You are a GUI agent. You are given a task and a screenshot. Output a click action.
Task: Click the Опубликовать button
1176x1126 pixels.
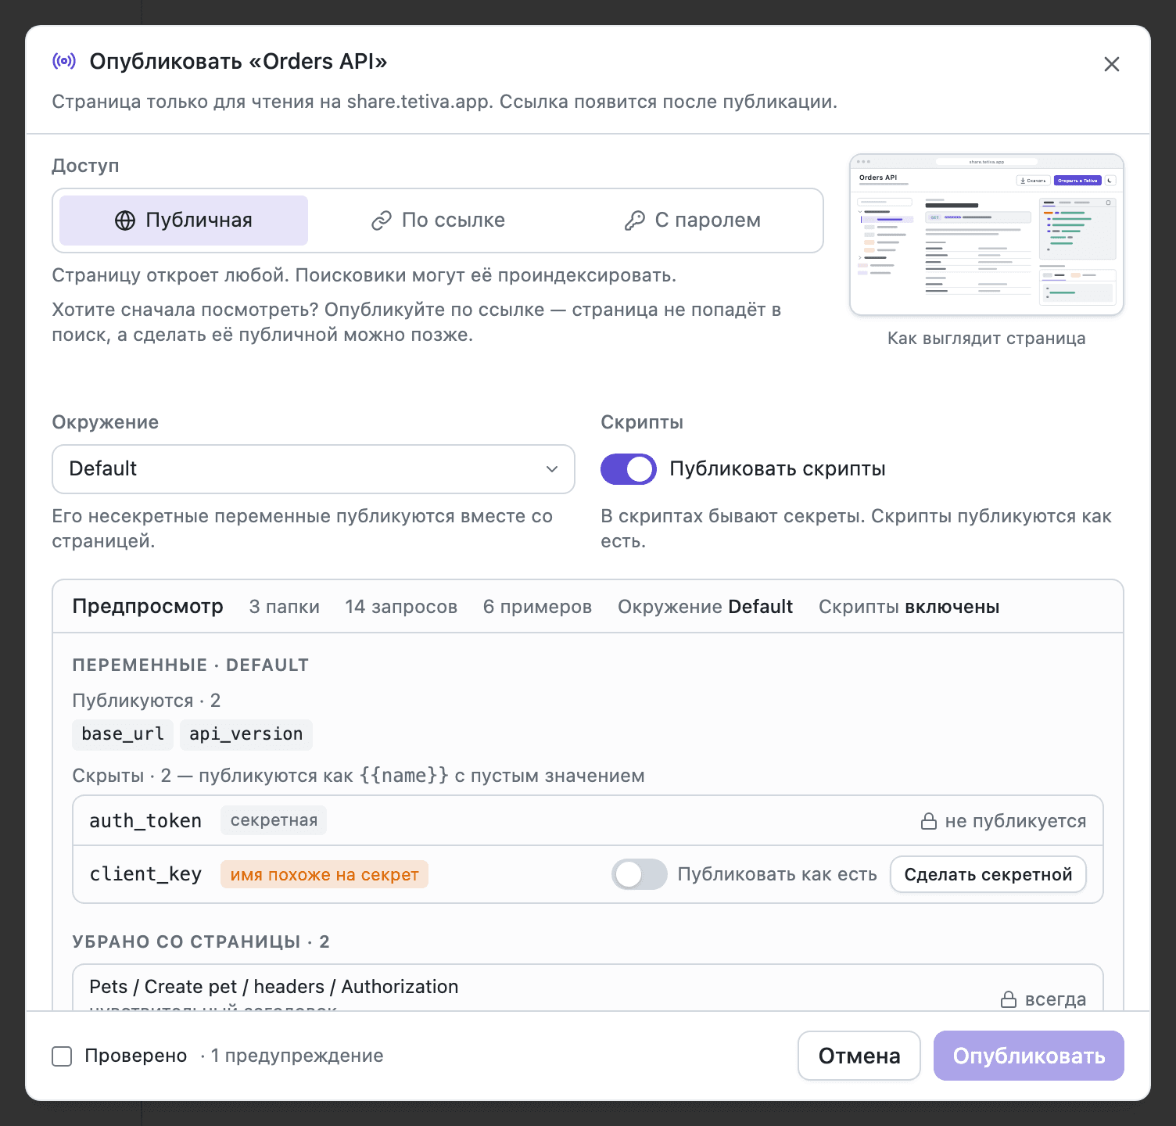tap(1029, 1056)
